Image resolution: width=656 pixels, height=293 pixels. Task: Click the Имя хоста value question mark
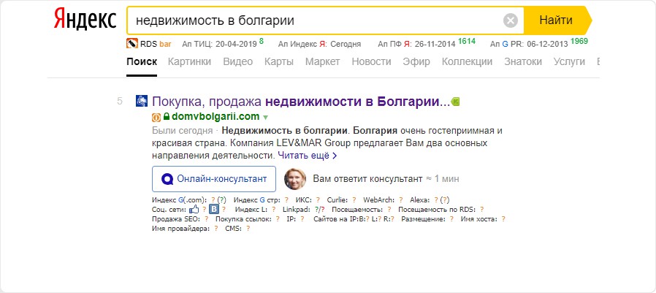coord(503,218)
